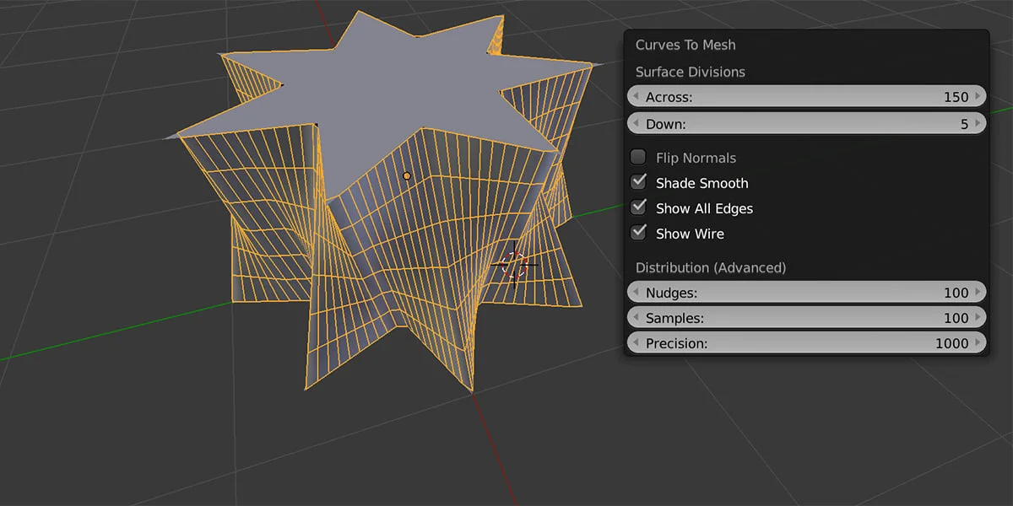1013x506 pixels.
Task: Increase Down value using right arrow
Action: coord(979,123)
